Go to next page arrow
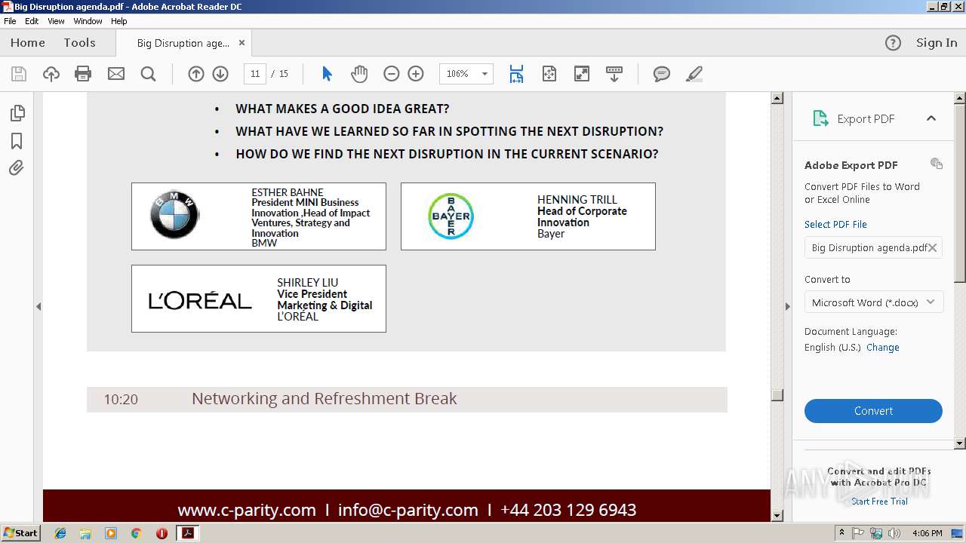 click(x=220, y=74)
